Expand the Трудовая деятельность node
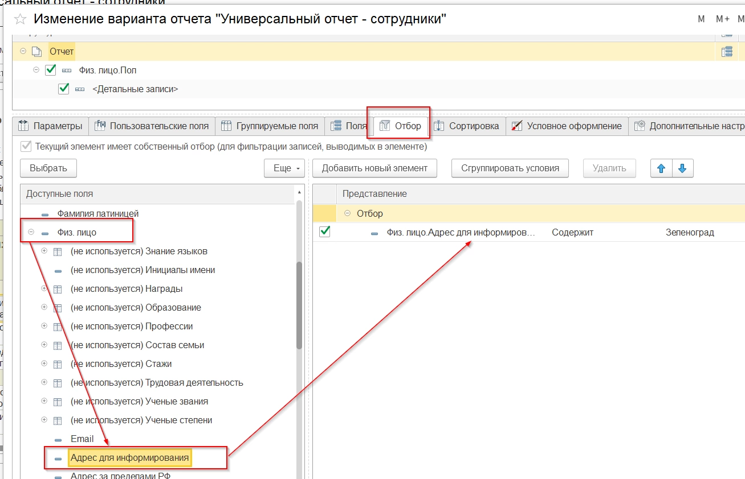Image resolution: width=745 pixels, height=479 pixels. 44,382
